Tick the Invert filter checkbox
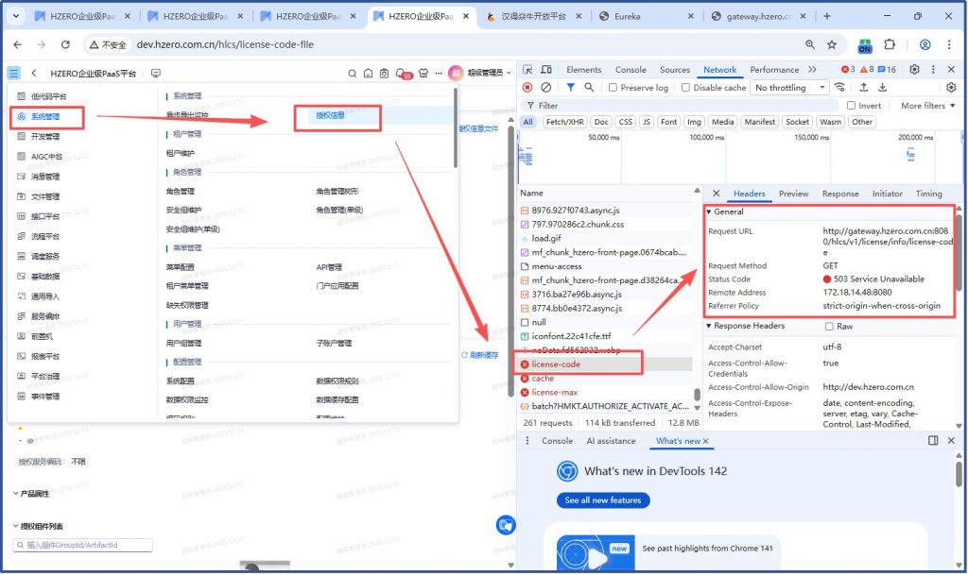Image resolution: width=968 pixels, height=575 pixels. pyautogui.click(x=851, y=106)
